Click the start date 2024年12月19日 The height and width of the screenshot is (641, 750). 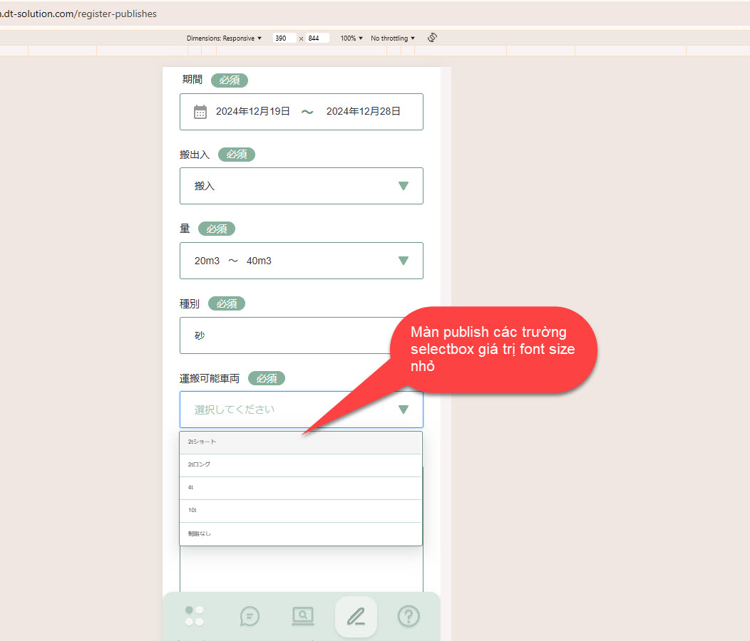[253, 111]
